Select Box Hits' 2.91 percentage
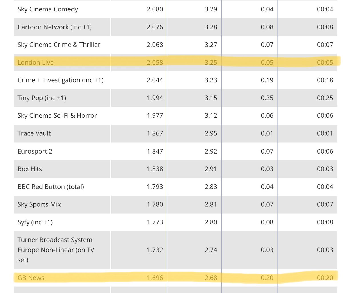This screenshot has height=293, width=343. point(211,169)
